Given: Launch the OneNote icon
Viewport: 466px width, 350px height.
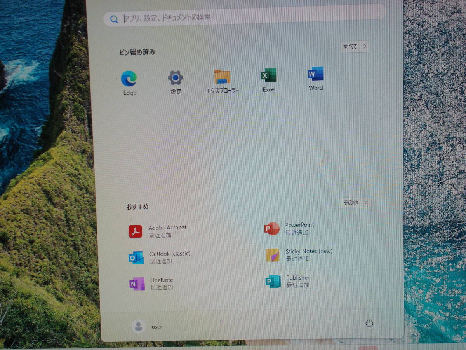Looking at the screenshot, I should click(x=137, y=284).
